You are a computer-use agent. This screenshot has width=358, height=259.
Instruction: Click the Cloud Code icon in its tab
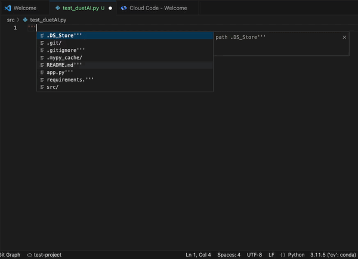[124, 8]
